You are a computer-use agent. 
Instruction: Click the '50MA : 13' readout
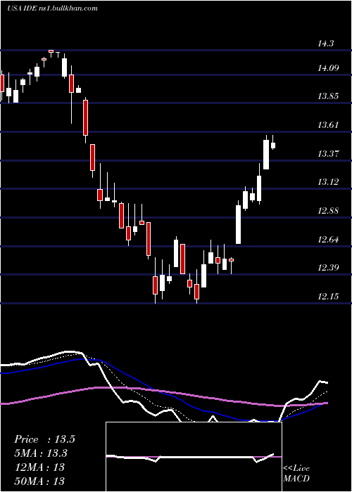(x=39, y=481)
